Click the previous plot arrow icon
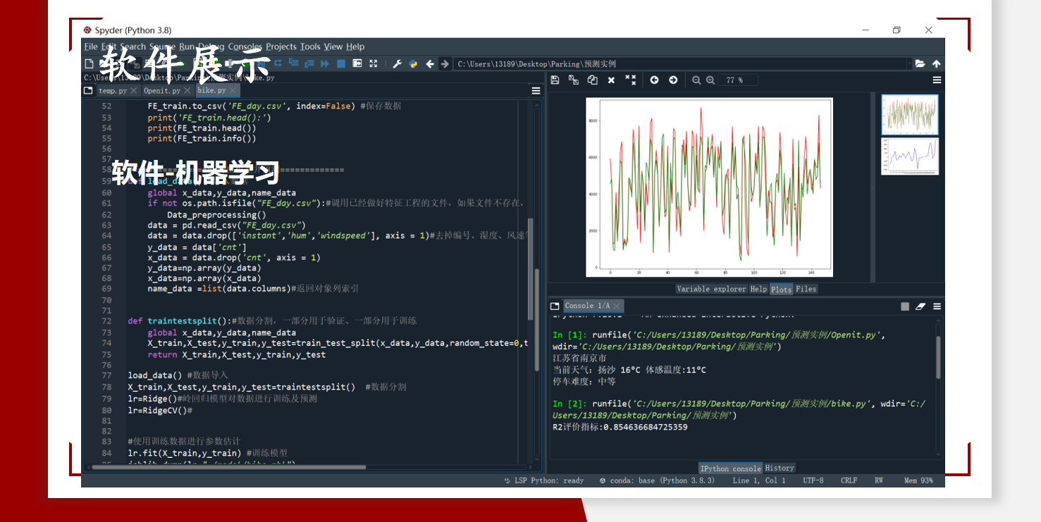The width and height of the screenshot is (1041, 522). [x=654, y=80]
